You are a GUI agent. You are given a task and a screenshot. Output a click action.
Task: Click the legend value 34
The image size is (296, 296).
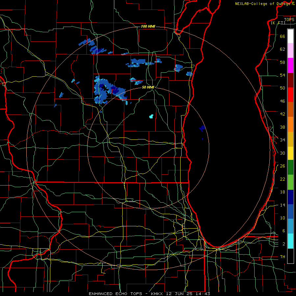283,140
